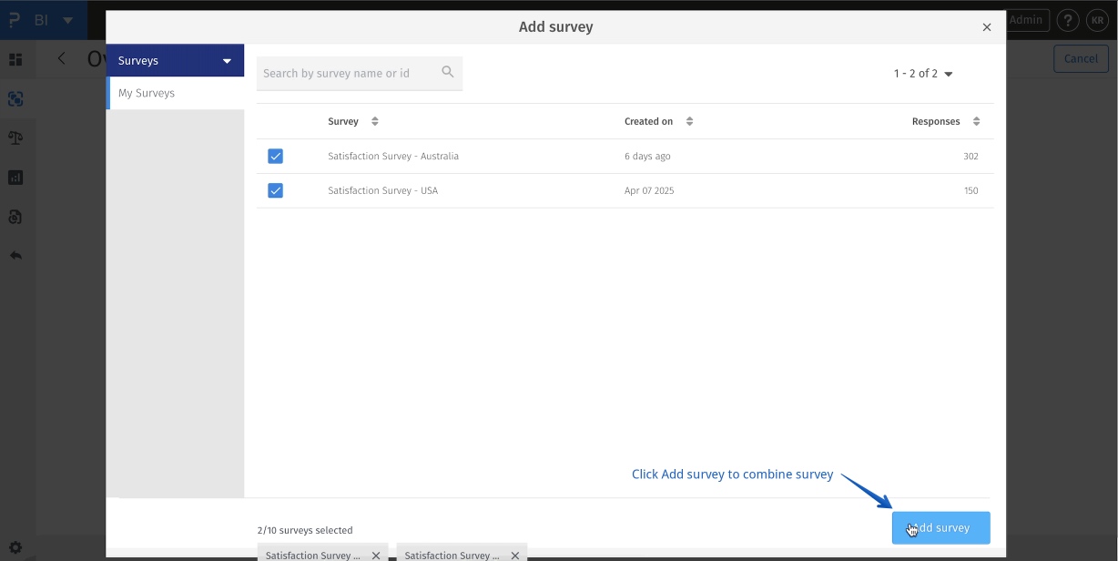Click the comparison scales icon in sidebar
Screen dimensions: 1118x561
point(15,138)
